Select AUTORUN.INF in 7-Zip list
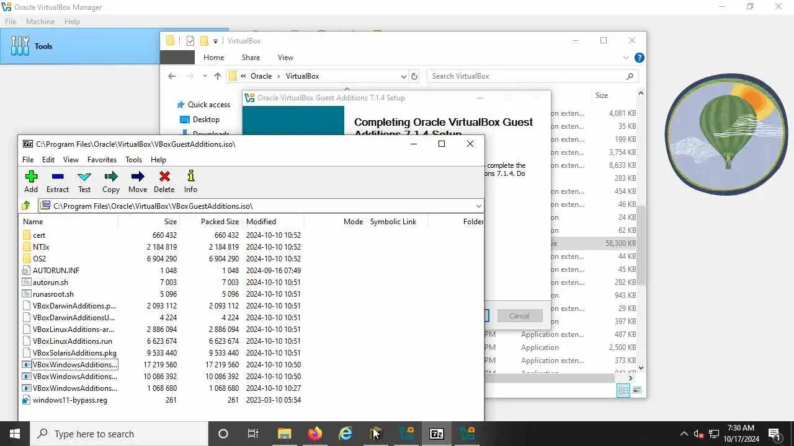 pyautogui.click(x=56, y=271)
